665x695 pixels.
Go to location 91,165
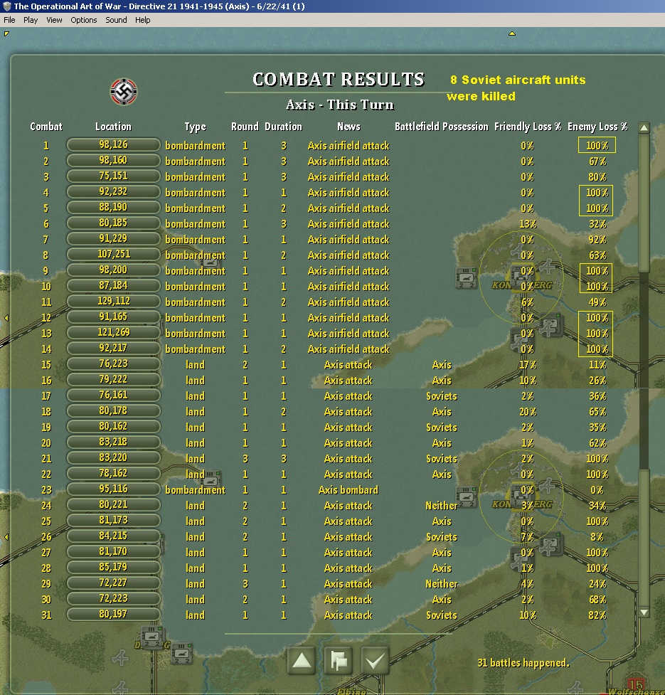coord(113,317)
